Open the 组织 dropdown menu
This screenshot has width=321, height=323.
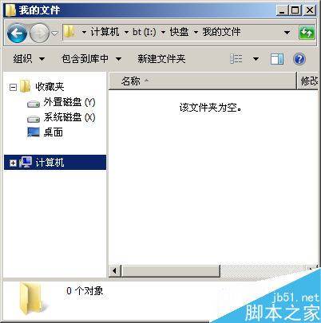[x=29, y=59]
